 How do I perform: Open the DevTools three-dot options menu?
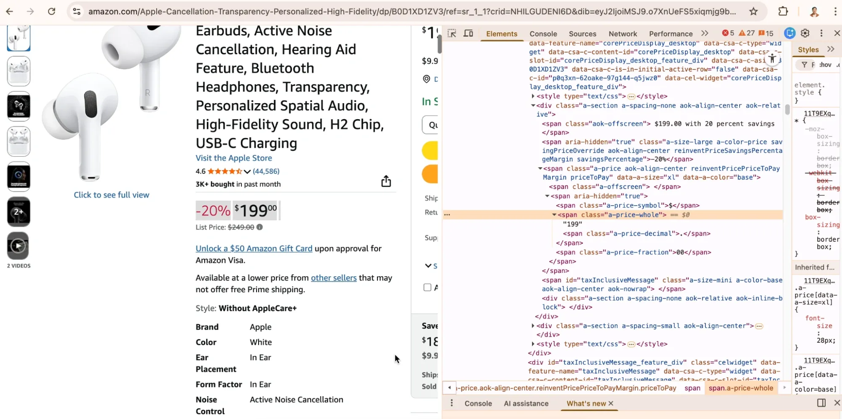[821, 33]
